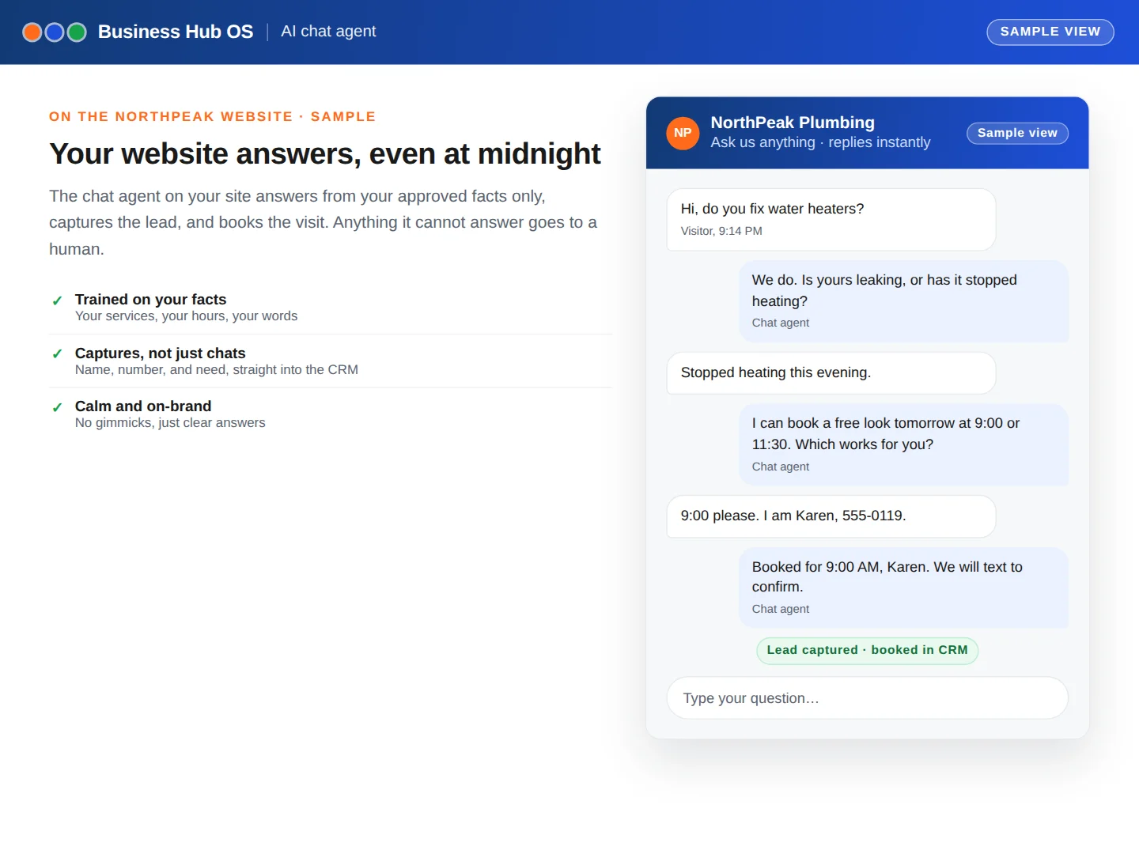Image resolution: width=1139 pixels, height=854 pixels.
Task: Click Name, number, and need line
Action: tap(216, 370)
